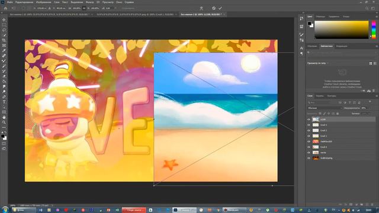Select the Type tool
Screen dimensions: 379x213
tap(4, 102)
